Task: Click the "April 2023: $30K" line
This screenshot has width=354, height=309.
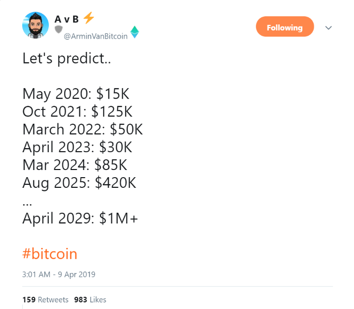Action: click(77, 147)
